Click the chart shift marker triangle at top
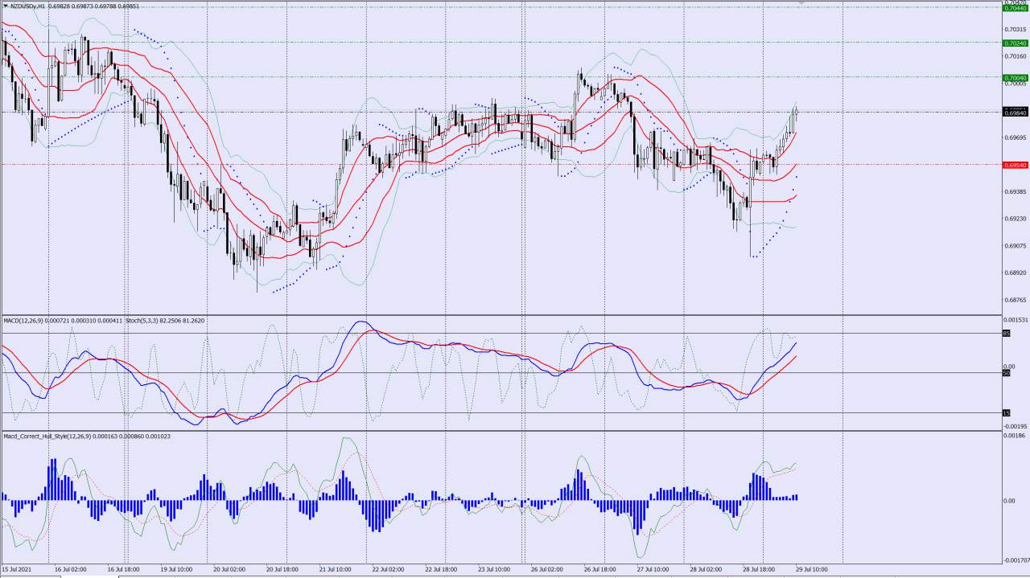This screenshot has height=578, width=1030. click(801, 3)
